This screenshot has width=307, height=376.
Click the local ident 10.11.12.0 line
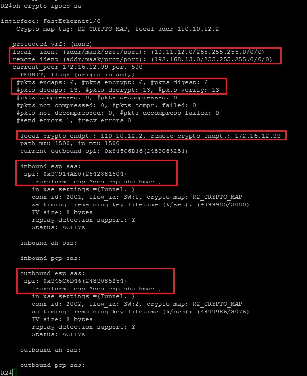[x=138, y=52]
